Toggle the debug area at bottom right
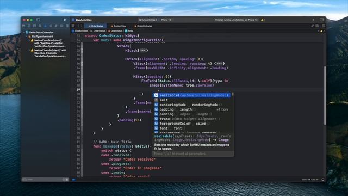The width and height of the screenshot is (348, 196). [x=322, y=180]
